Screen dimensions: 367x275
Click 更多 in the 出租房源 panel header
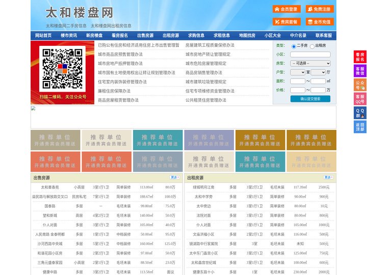pos(328,178)
